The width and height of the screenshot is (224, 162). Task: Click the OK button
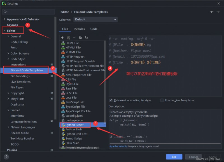click(174, 157)
